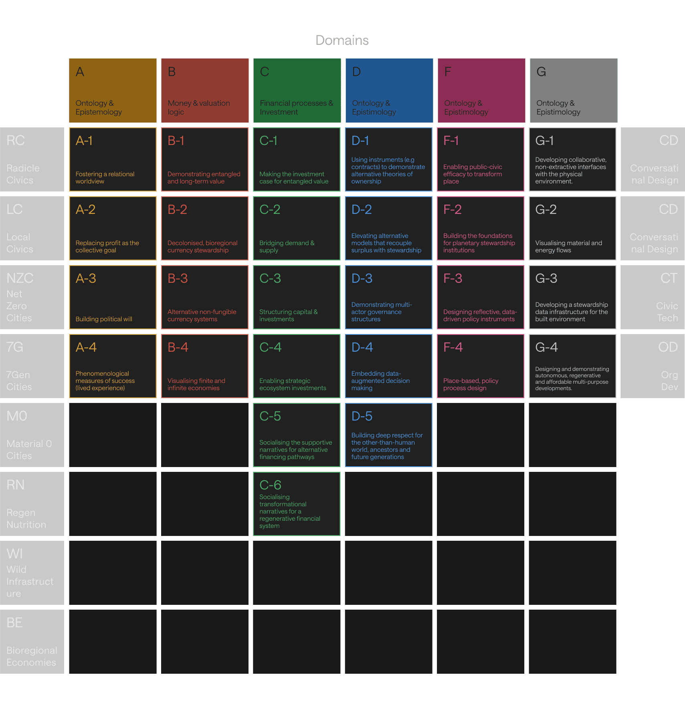Click the A-4 Phenomenological measures of success card
Screen dimensions: 685x721
tap(113, 366)
